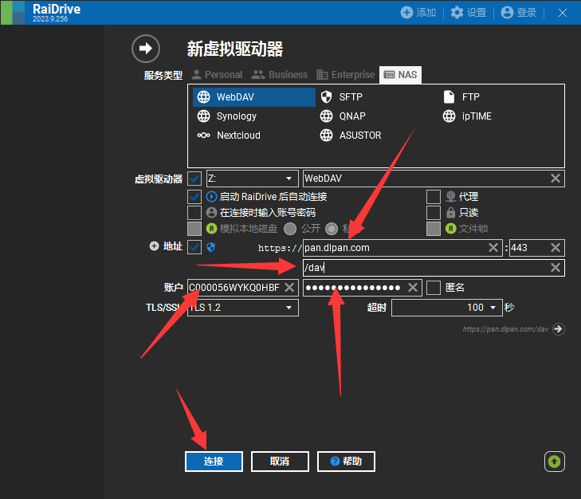The height and width of the screenshot is (499, 581).
Task: Toggle the 文件锁 checkbox
Action: coord(434,229)
